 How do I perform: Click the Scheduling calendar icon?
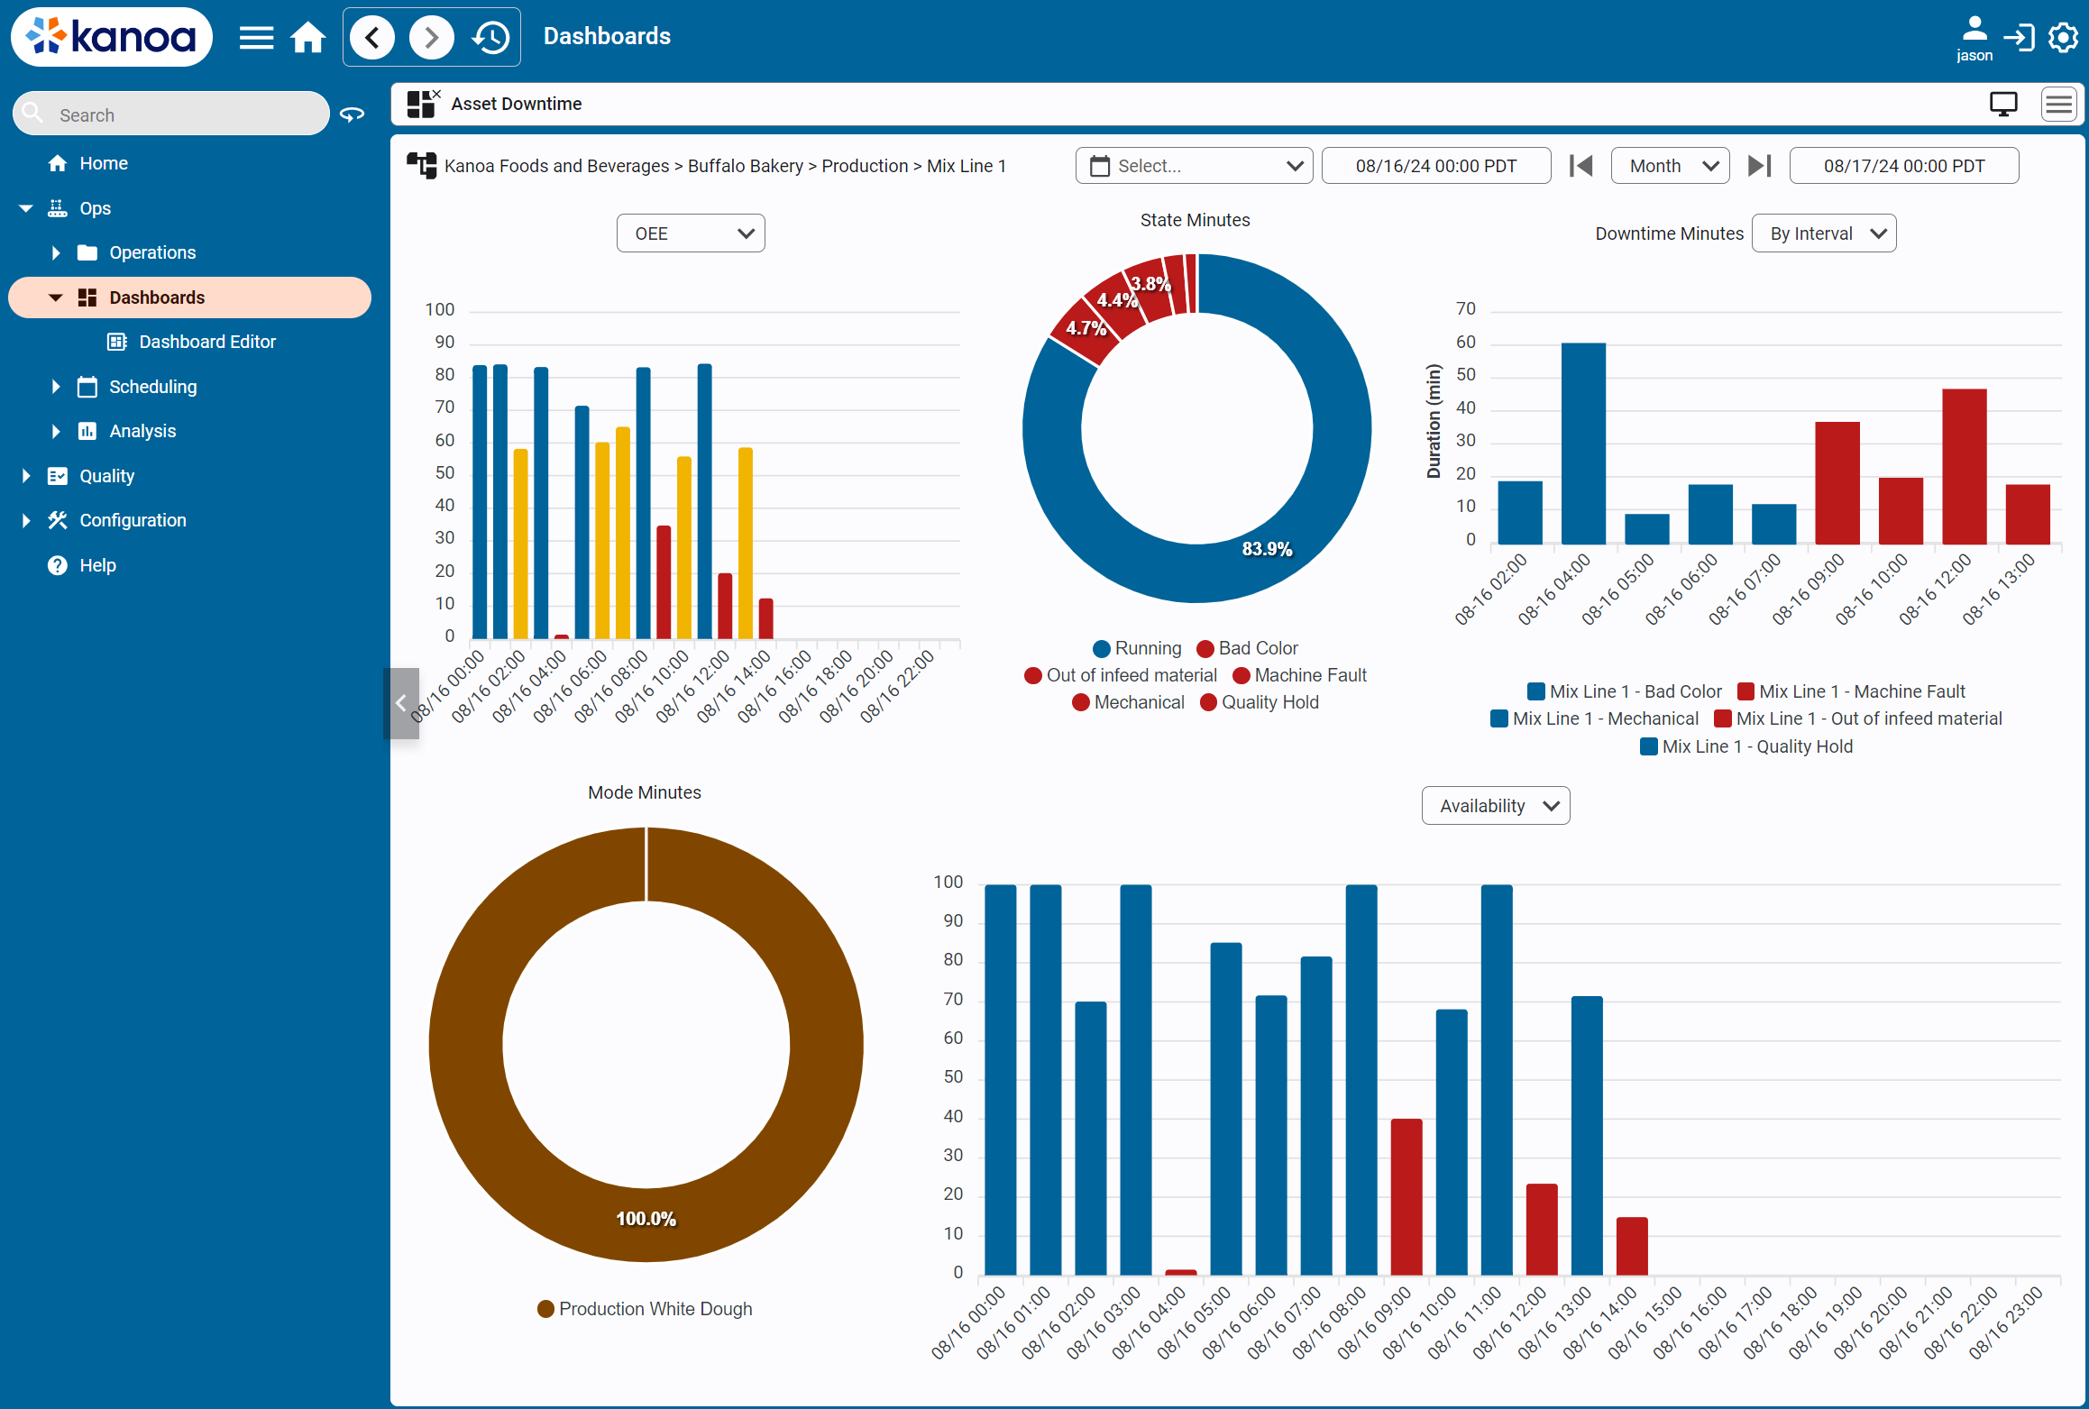(87, 387)
